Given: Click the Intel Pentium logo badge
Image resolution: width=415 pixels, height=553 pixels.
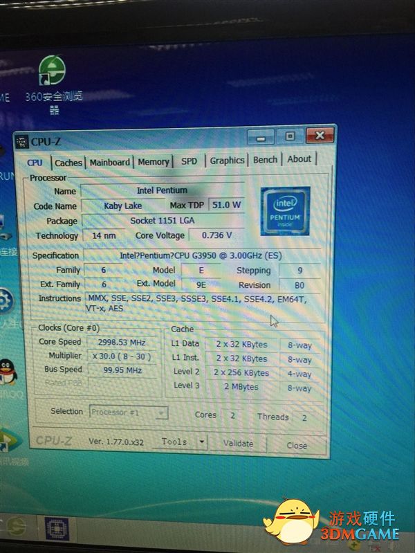Looking at the screenshot, I should tap(285, 211).
